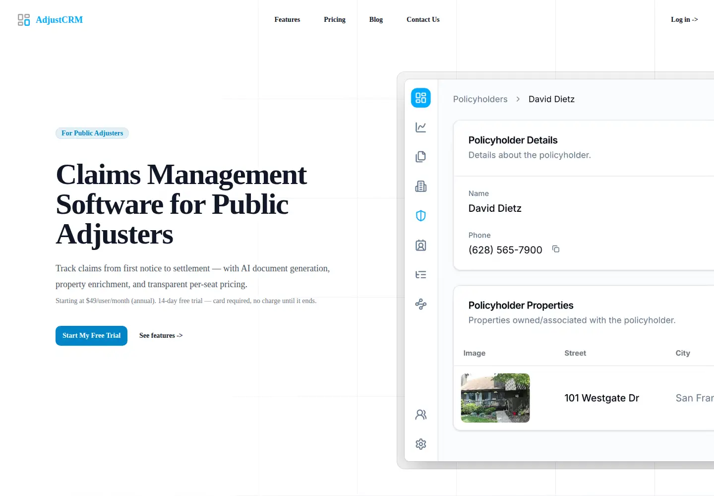
Task: Click the Name field label
Action: point(478,193)
